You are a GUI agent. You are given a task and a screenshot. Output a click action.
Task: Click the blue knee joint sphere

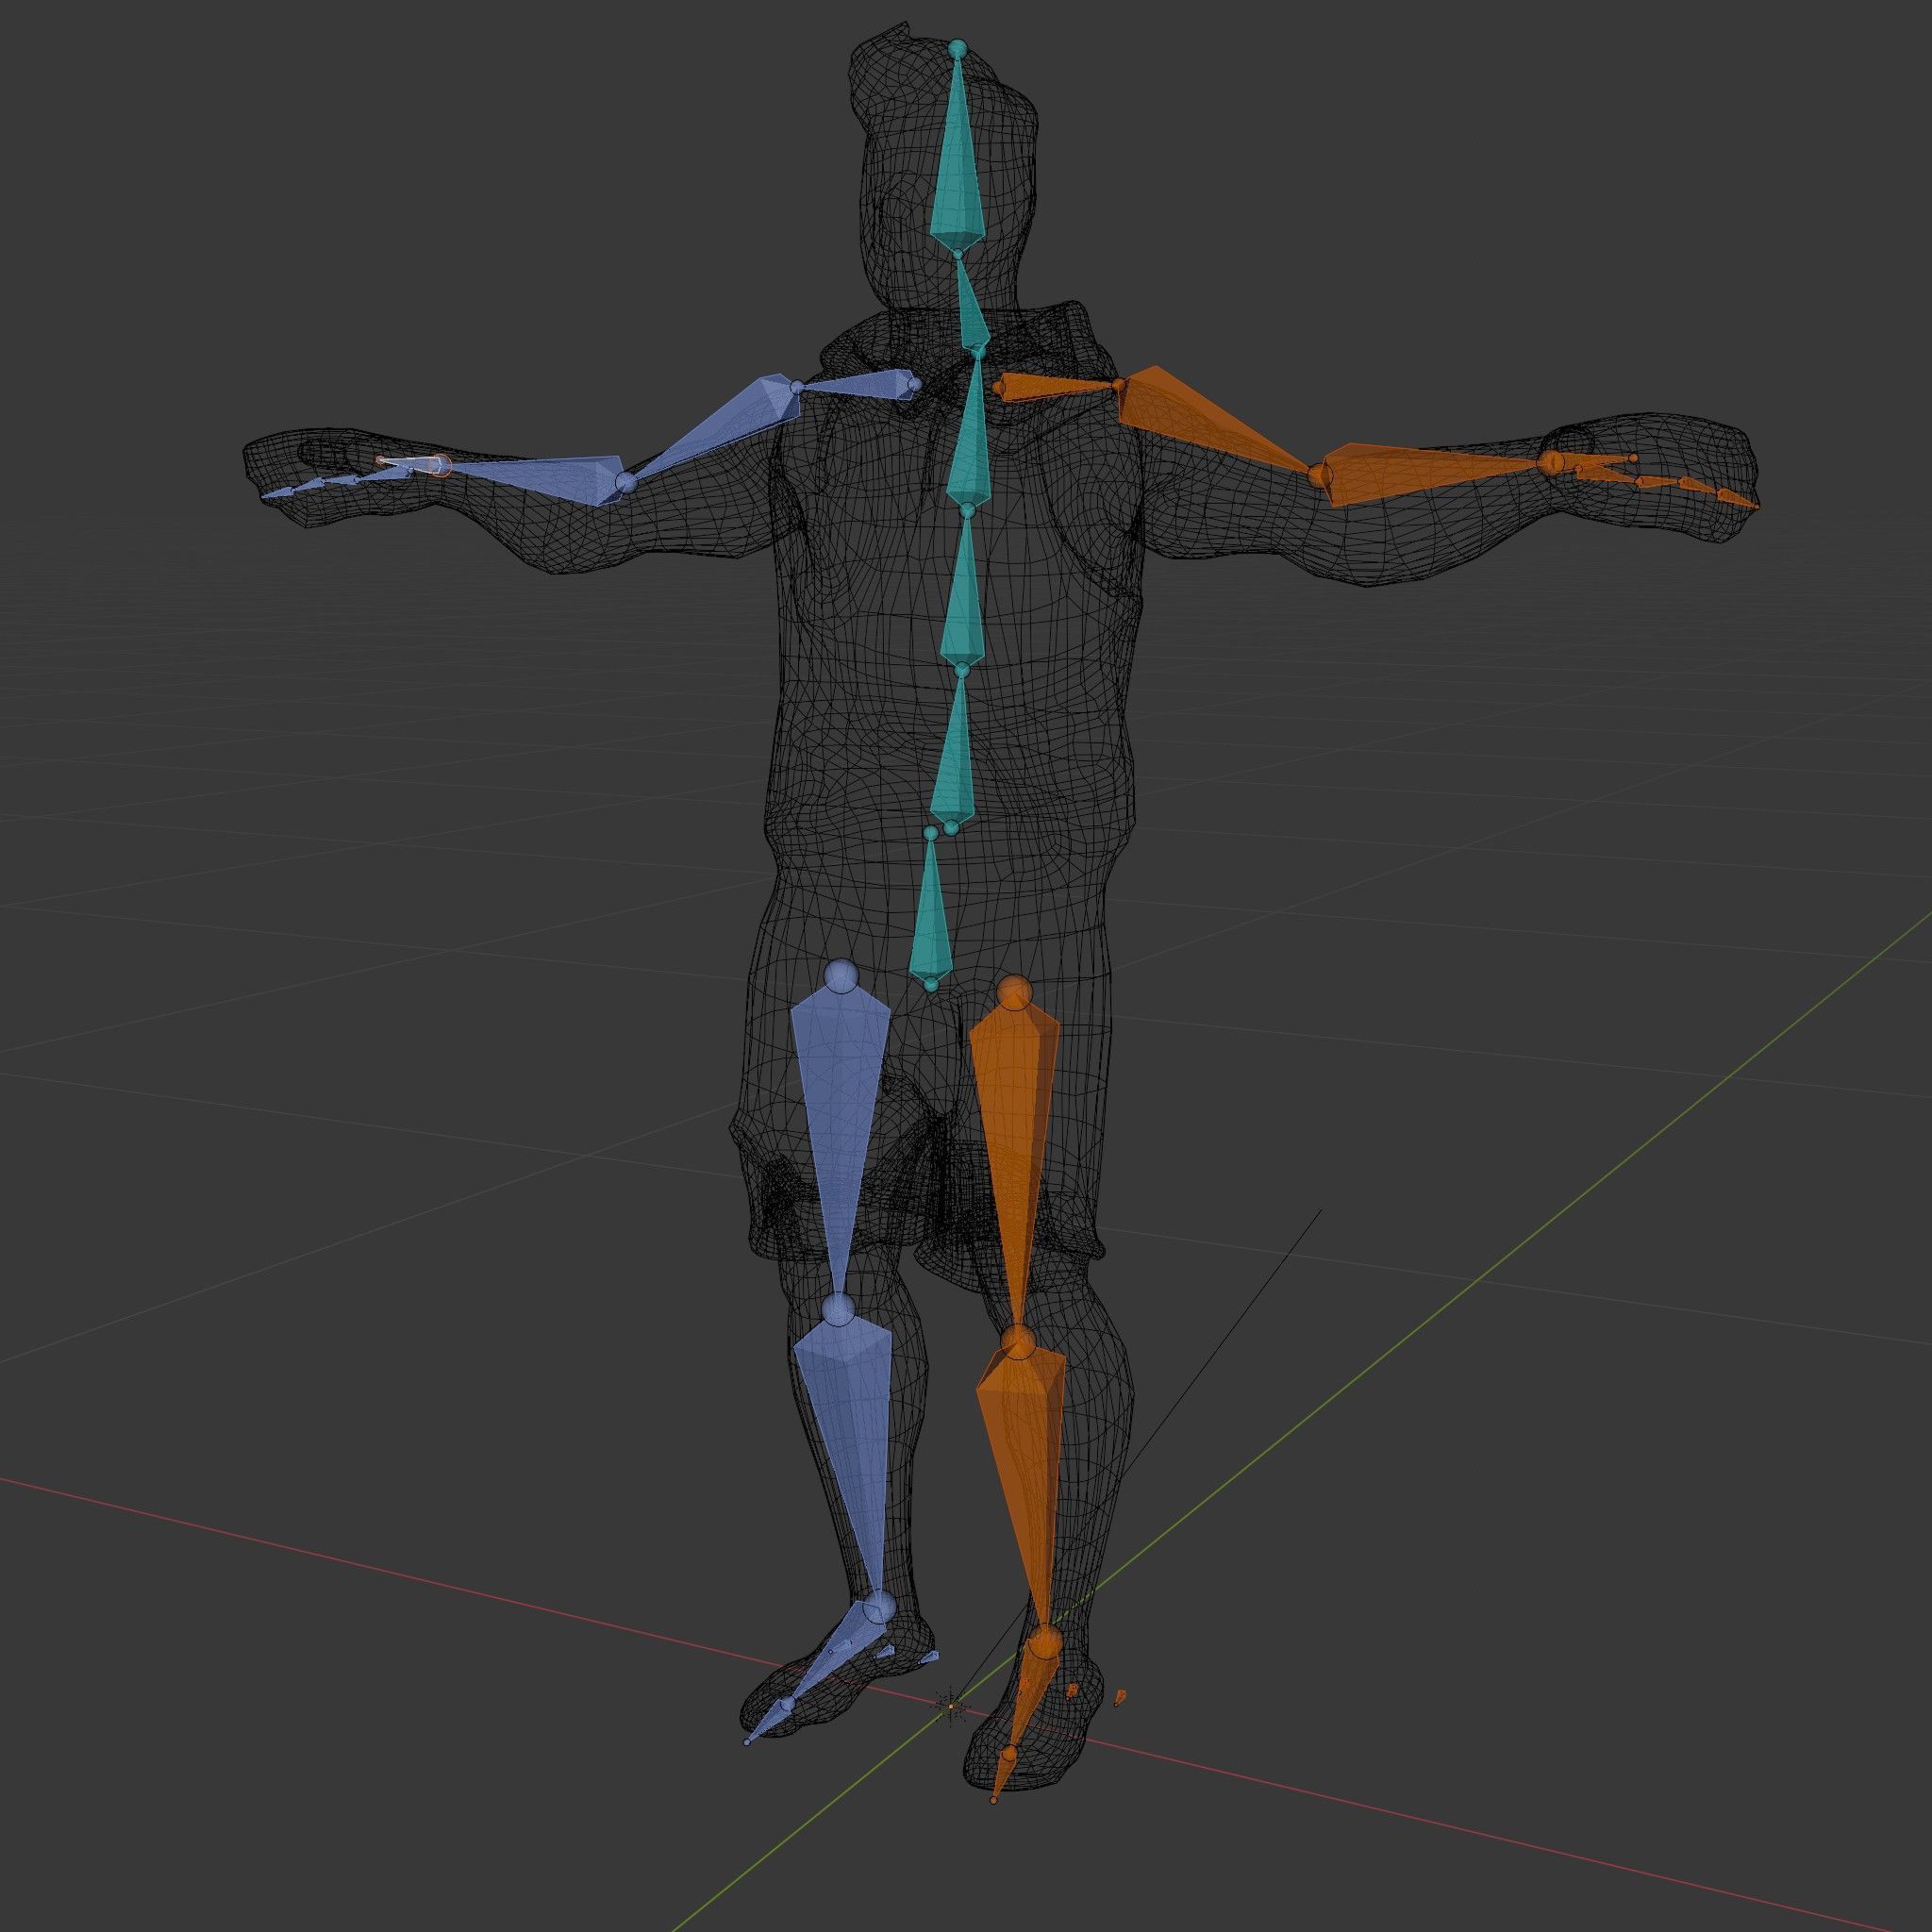839,1308
